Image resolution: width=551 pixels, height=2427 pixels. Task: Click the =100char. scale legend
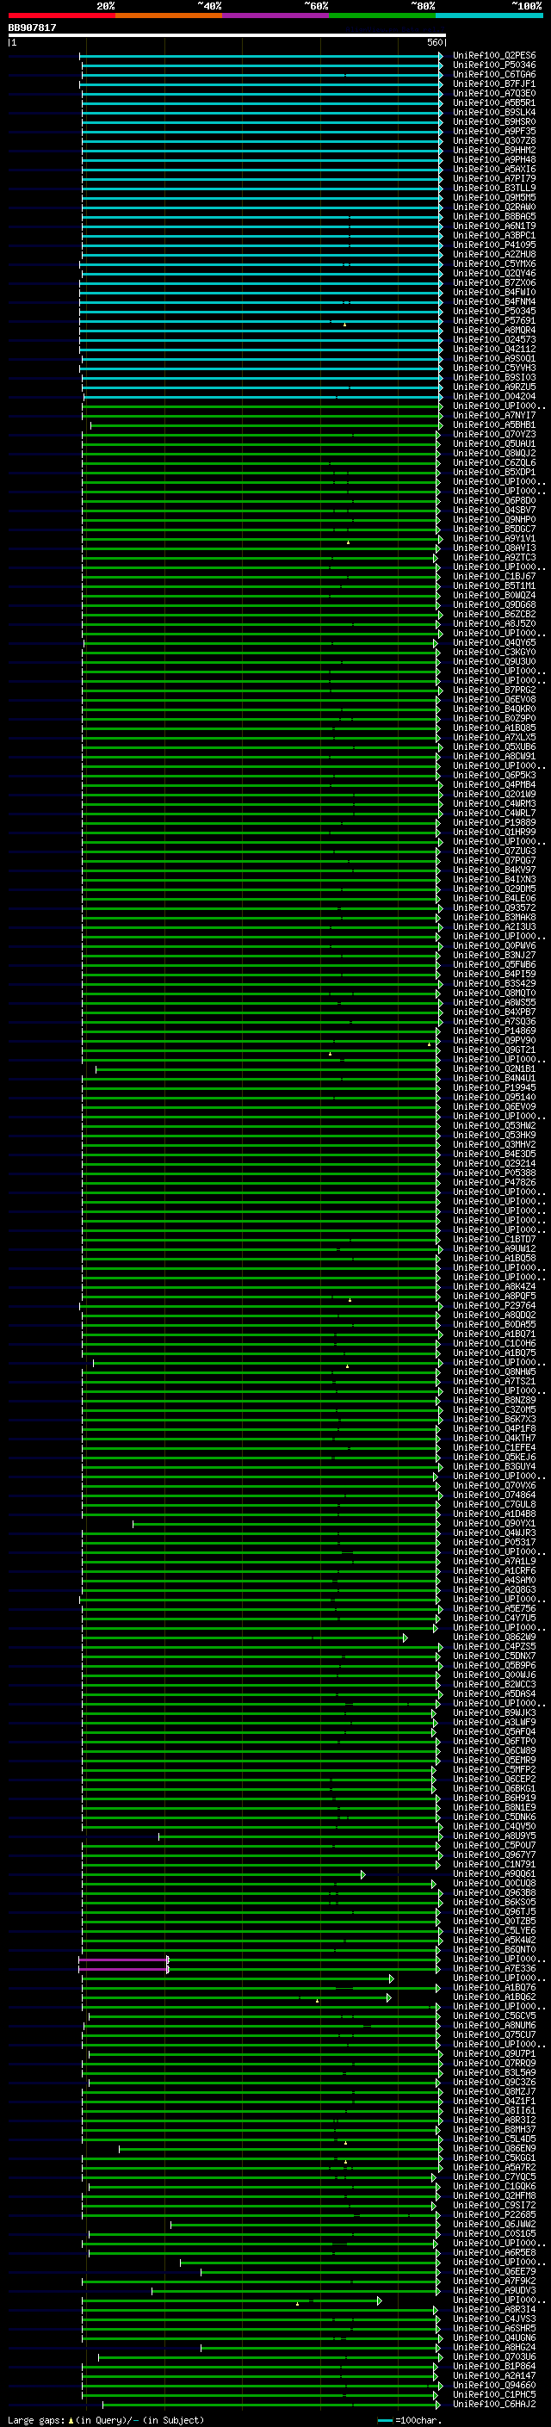point(412,2419)
